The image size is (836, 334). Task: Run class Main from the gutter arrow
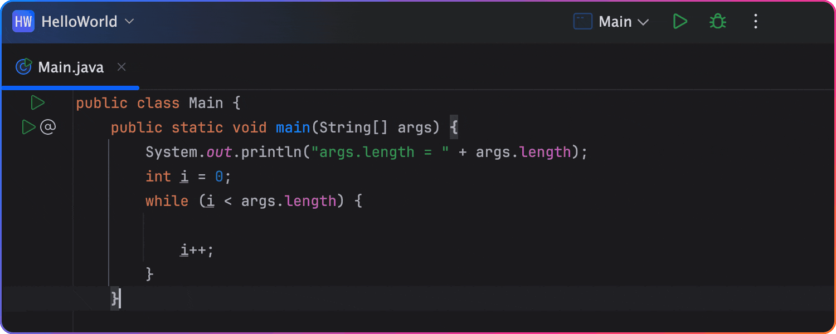pos(37,103)
